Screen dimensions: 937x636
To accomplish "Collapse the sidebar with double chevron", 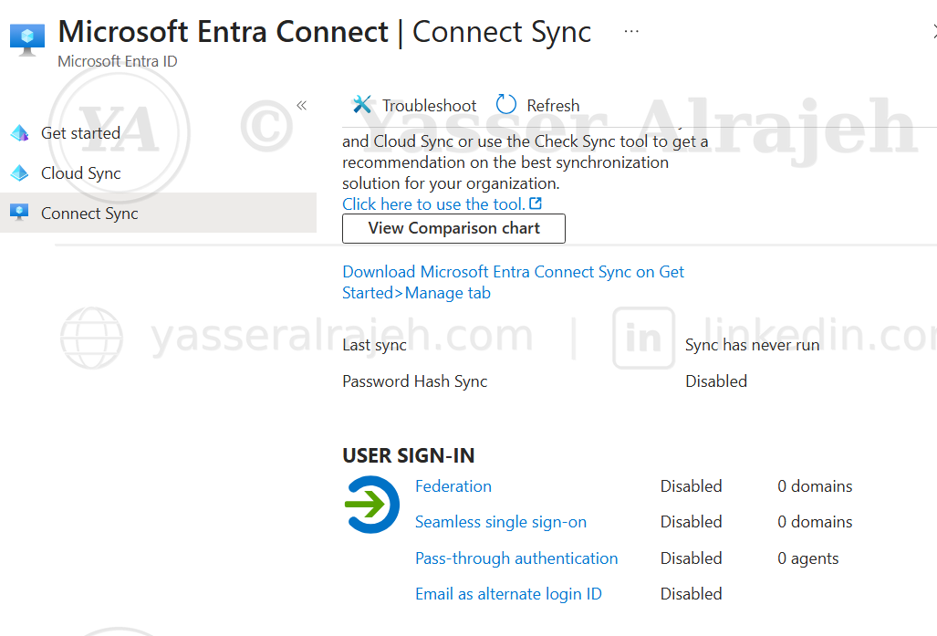I will 301,106.
